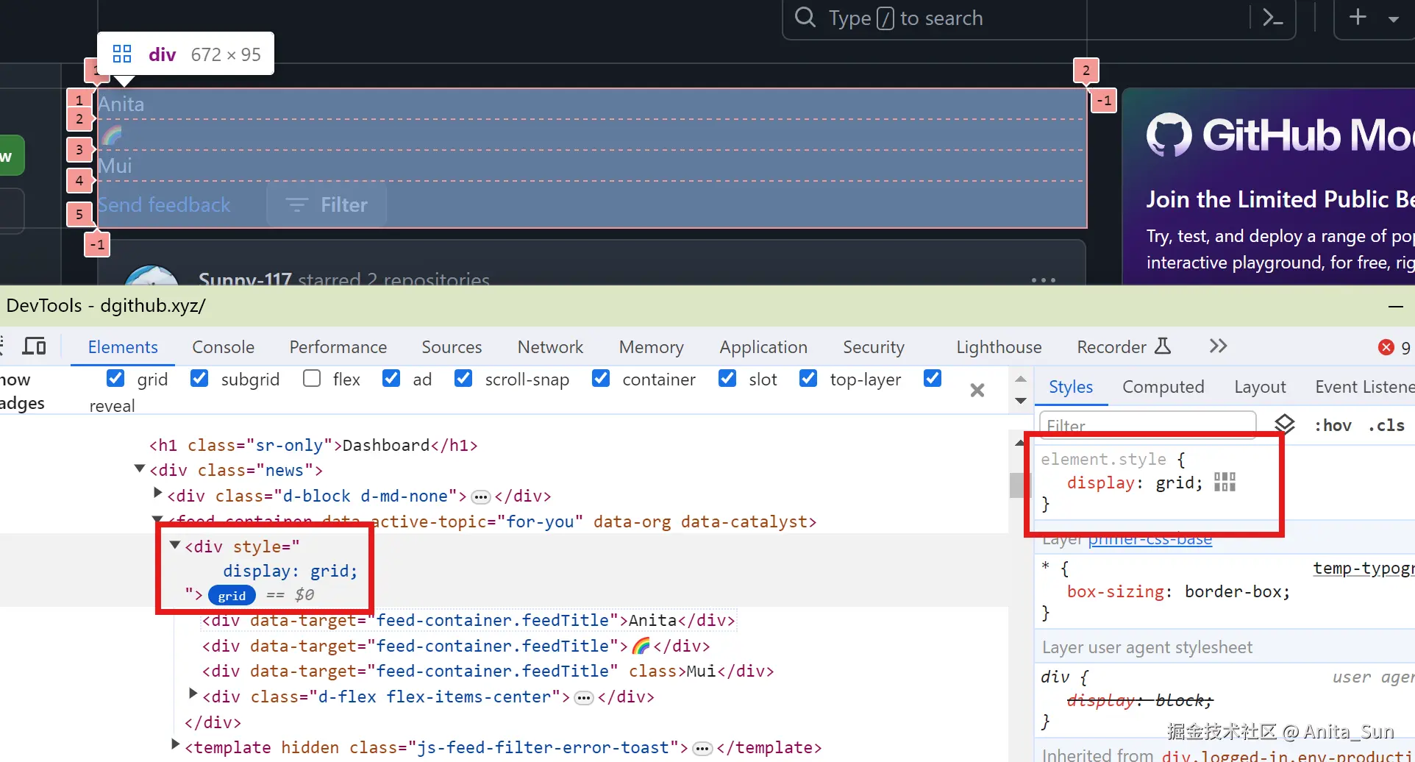Toggle the :hov element state button

click(1333, 425)
